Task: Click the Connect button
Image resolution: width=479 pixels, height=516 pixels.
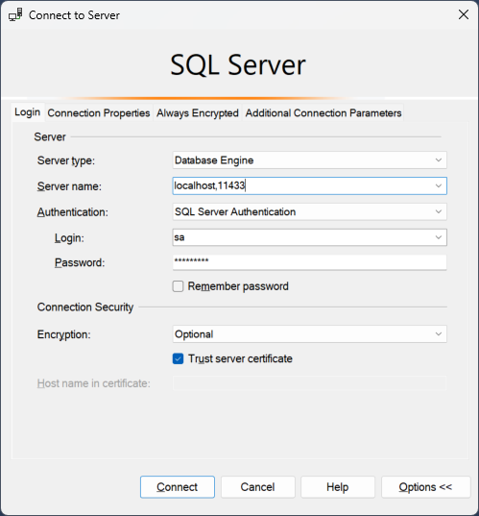Action: tap(178, 487)
